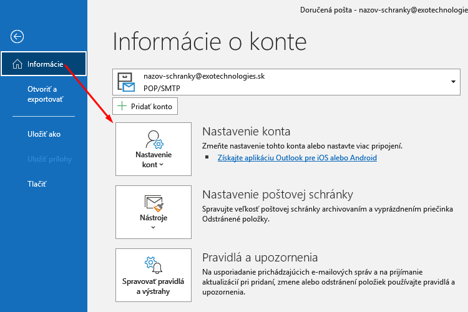Click the account email nazov-schranky@exotechnologies.sk

coord(204,76)
